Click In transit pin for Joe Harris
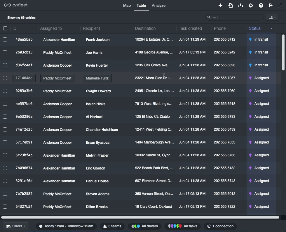The height and width of the screenshot is (232, 286). click(x=250, y=52)
